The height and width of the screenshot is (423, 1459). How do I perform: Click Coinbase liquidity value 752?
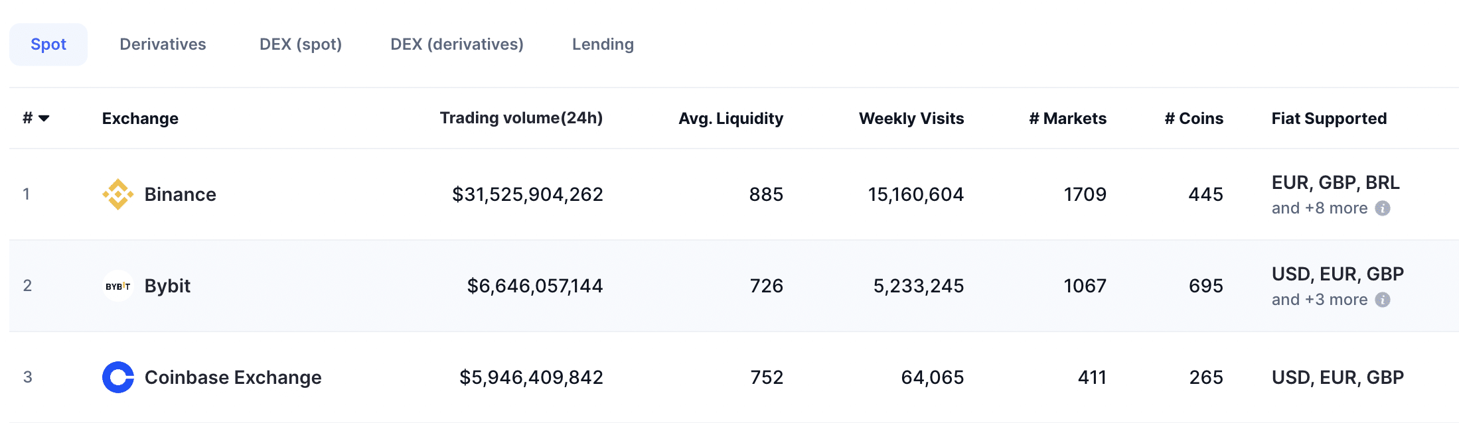[767, 377]
